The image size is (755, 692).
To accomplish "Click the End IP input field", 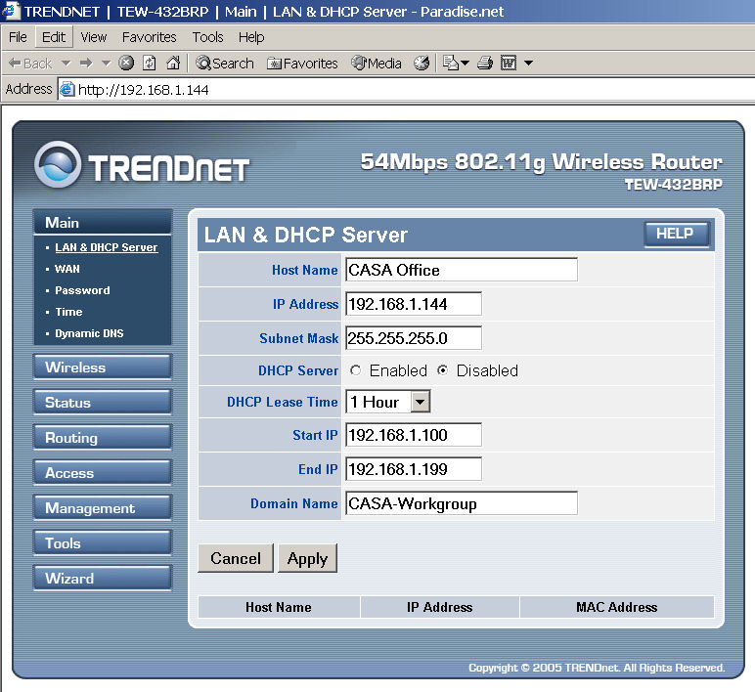I will [414, 469].
